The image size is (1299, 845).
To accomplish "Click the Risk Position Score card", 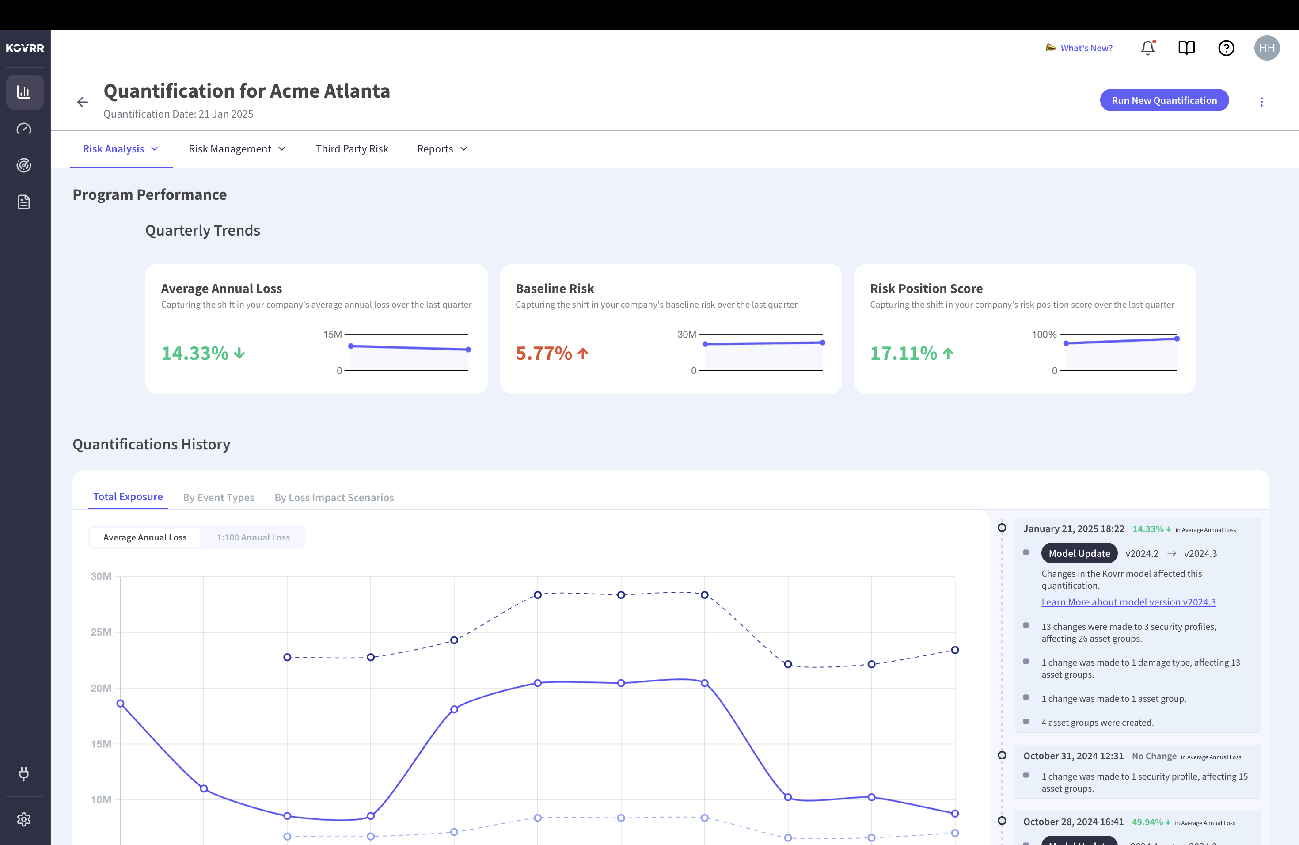I will click(x=1025, y=329).
